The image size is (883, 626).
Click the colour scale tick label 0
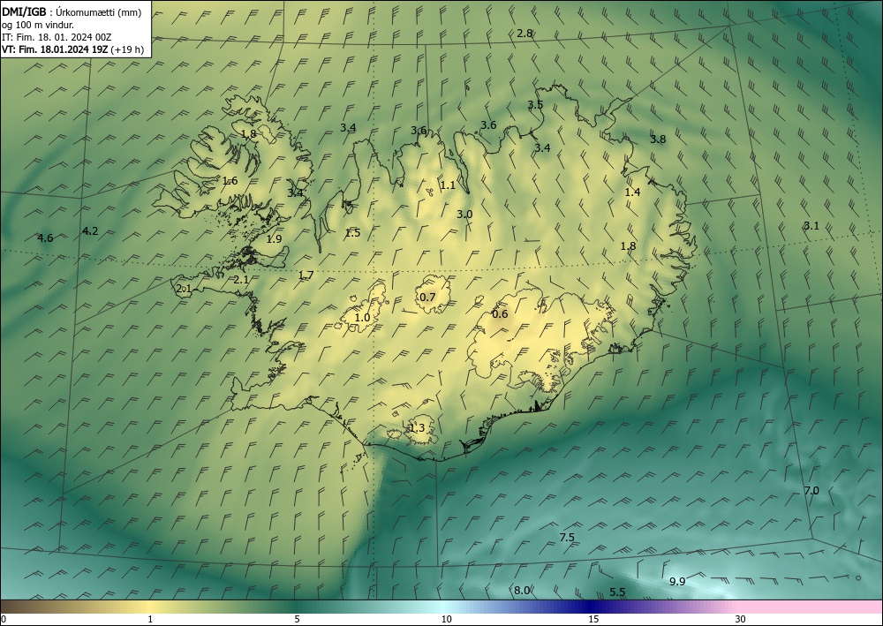[x=4, y=620]
